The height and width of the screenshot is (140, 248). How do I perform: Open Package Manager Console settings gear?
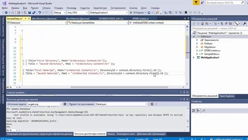coord(65,104)
